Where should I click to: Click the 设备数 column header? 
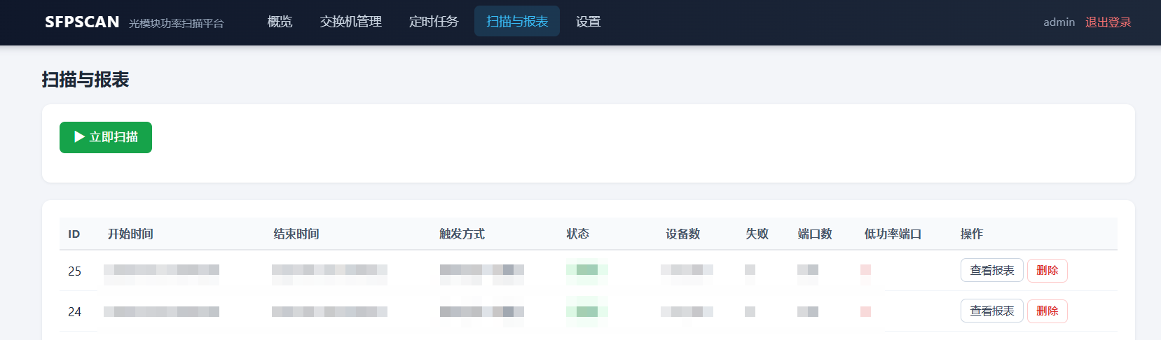click(683, 234)
